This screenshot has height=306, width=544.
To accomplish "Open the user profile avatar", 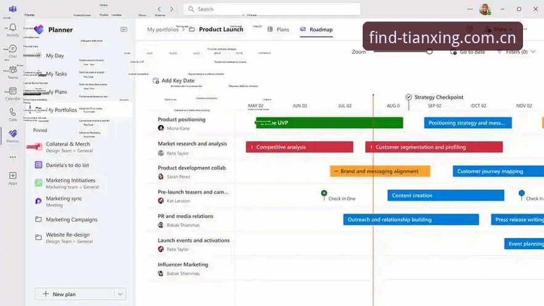I will click(x=485, y=9).
